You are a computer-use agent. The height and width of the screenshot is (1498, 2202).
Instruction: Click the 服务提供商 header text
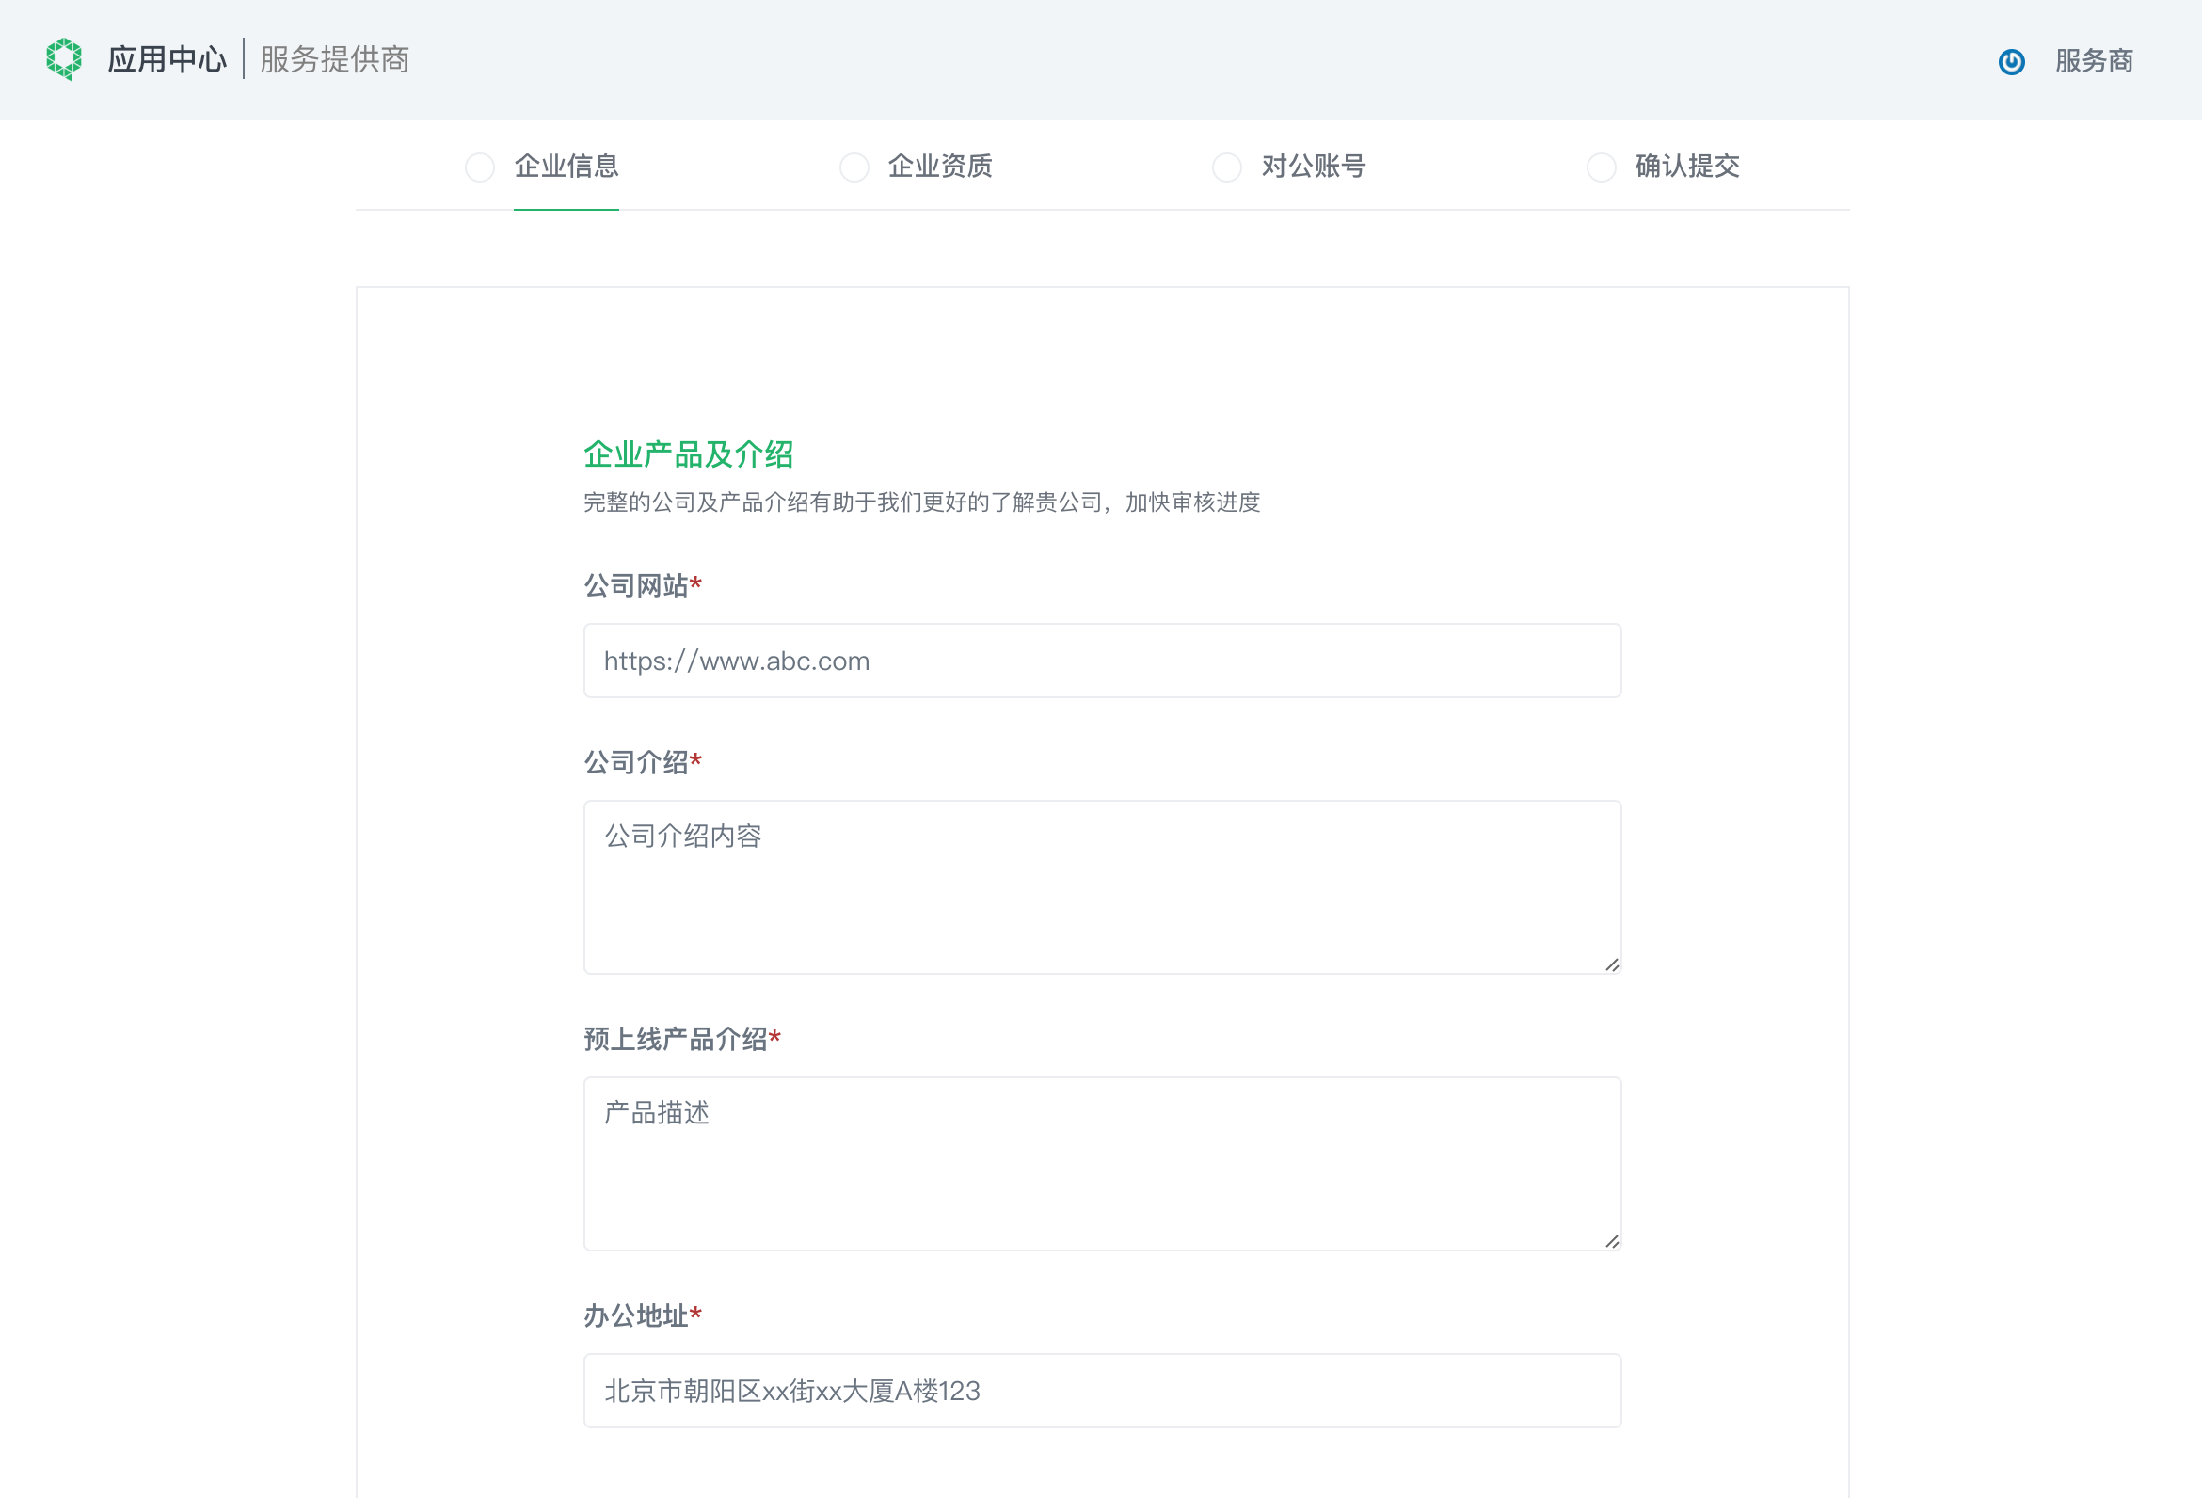click(333, 58)
